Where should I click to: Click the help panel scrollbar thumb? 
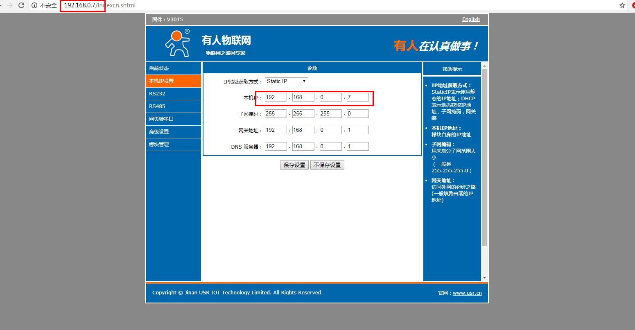coord(485,158)
